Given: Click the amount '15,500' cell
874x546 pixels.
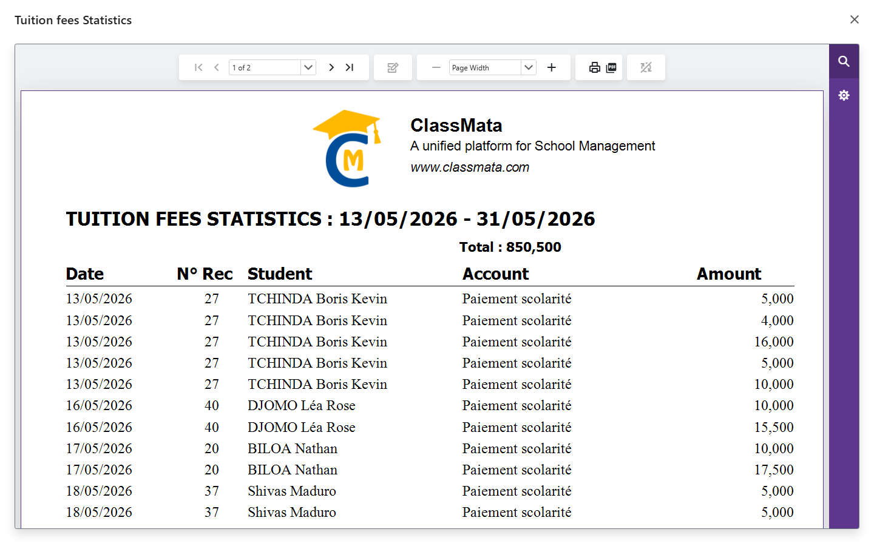Looking at the screenshot, I should (x=774, y=427).
